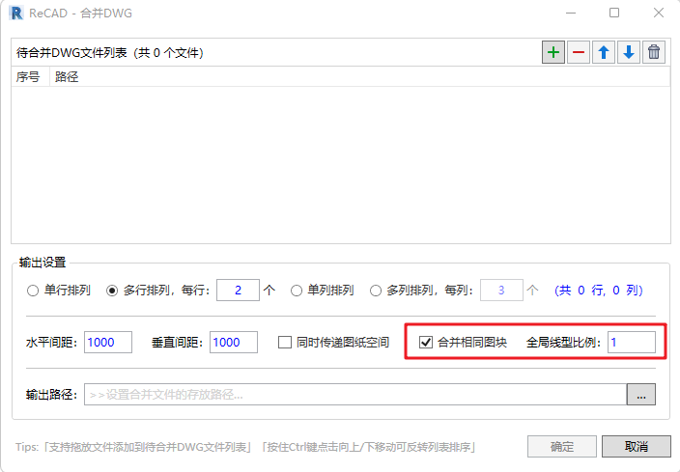Maximize the ReCAD window
The image size is (680, 472).
614,13
